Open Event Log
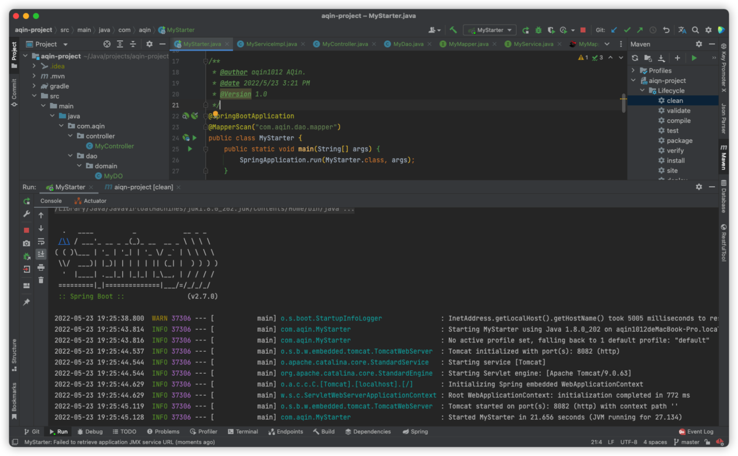This screenshot has width=738, height=456. (696, 432)
